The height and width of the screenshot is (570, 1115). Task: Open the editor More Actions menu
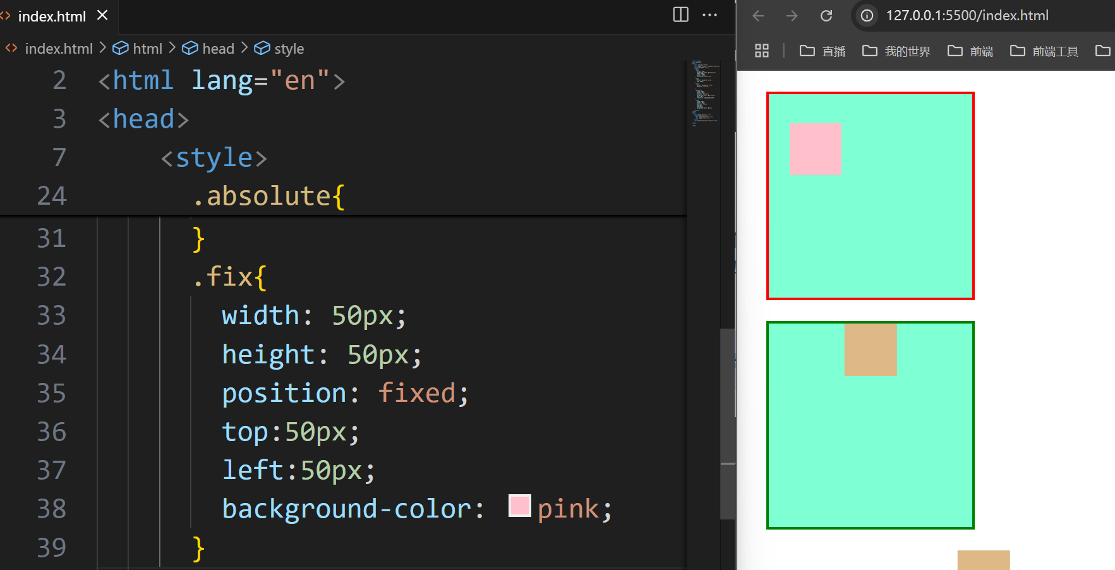point(710,15)
